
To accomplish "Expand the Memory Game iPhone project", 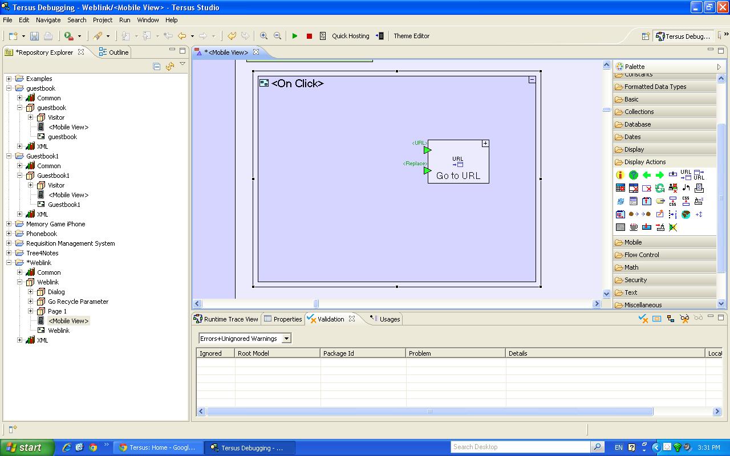I will [x=9, y=224].
